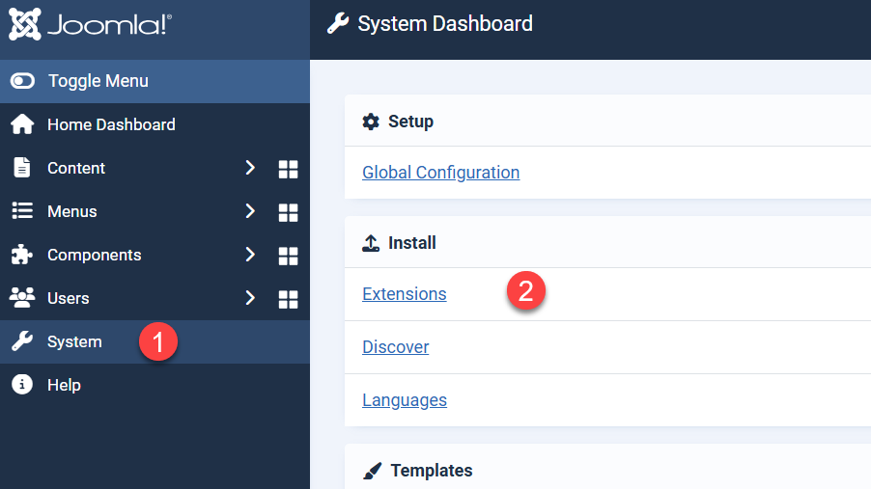The width and height of the screenshot is (871, 489).
Task: Expand the Components submenu chevron
Action: pos(250,255)
